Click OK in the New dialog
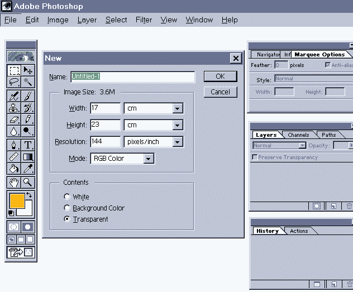Screen dimensions: 353x292 (x=220, y=76)
